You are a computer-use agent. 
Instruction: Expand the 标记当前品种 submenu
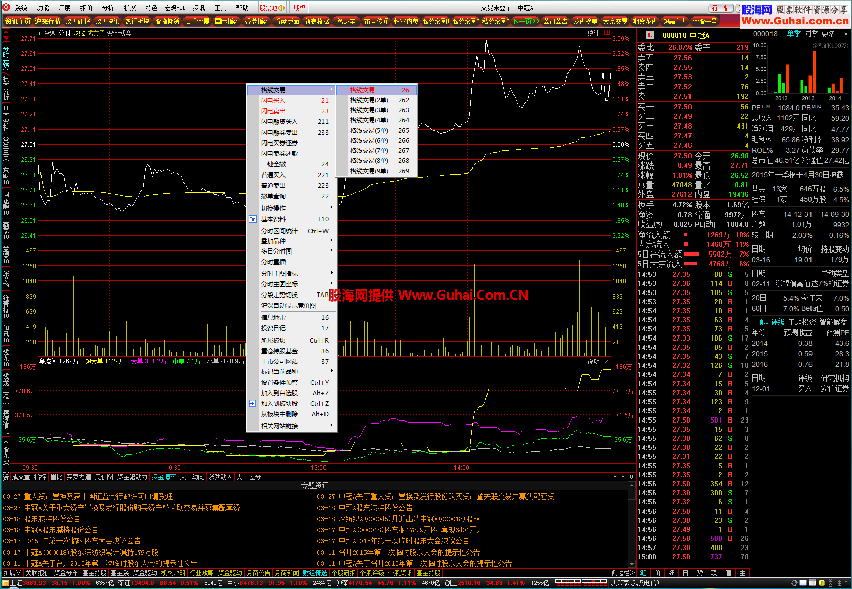click(x=291, y=371)
